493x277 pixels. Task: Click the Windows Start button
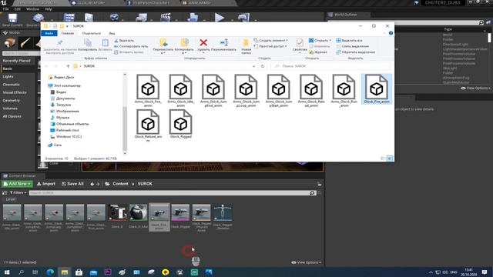coord(7,272)
